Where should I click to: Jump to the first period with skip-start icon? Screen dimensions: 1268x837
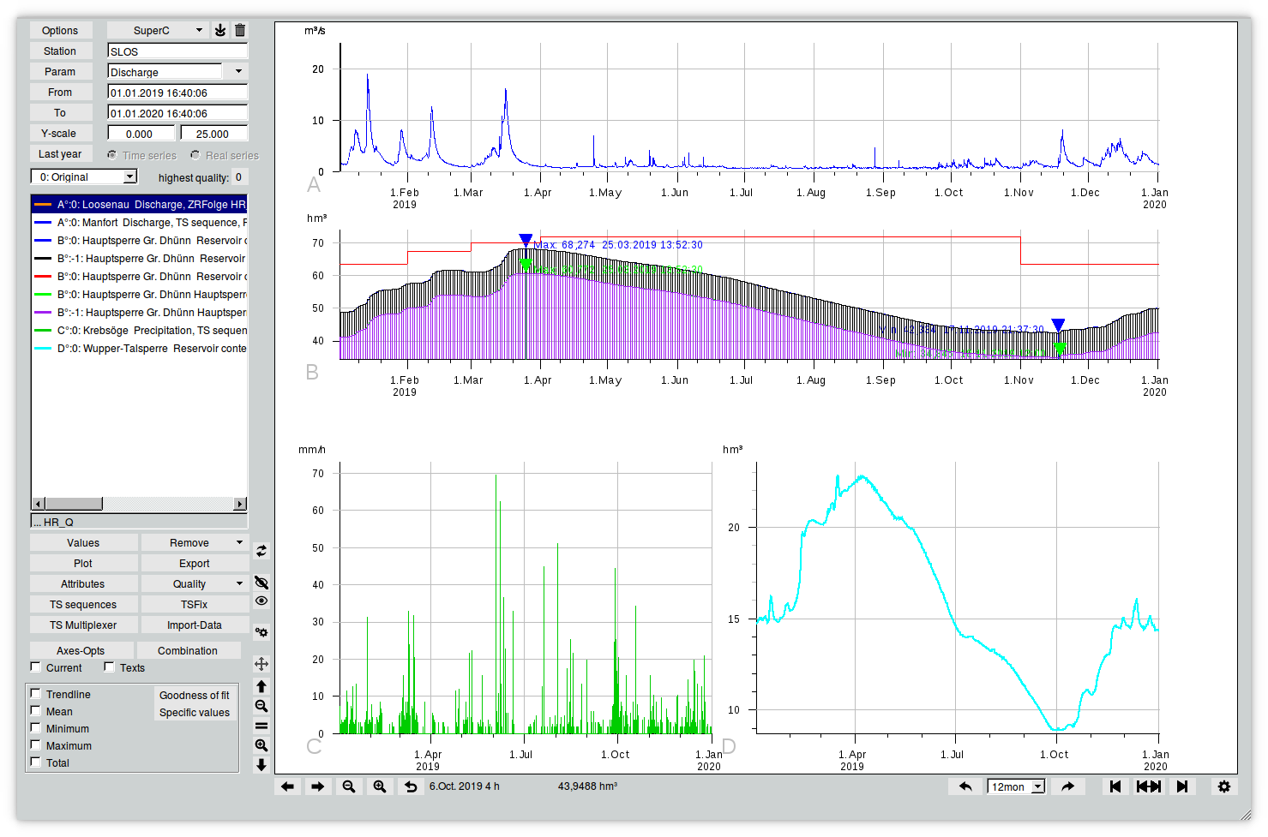[1115, 786]
